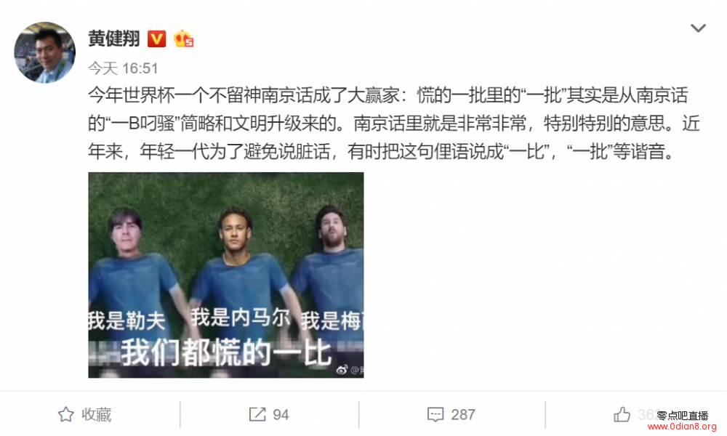This screenshot has width=727, height=436.
Task: Click the thumbs-up like icon
Action: pyautogui.click(x=622, y=414)
